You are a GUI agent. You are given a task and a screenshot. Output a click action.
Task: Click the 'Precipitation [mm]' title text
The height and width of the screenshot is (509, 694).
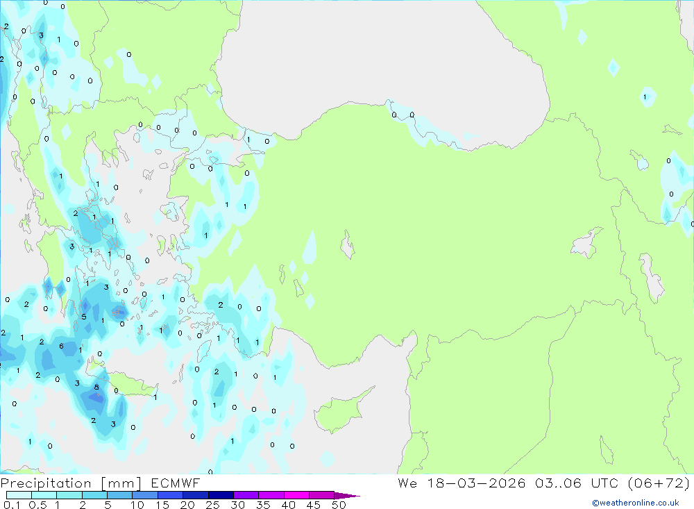[71, 483]
